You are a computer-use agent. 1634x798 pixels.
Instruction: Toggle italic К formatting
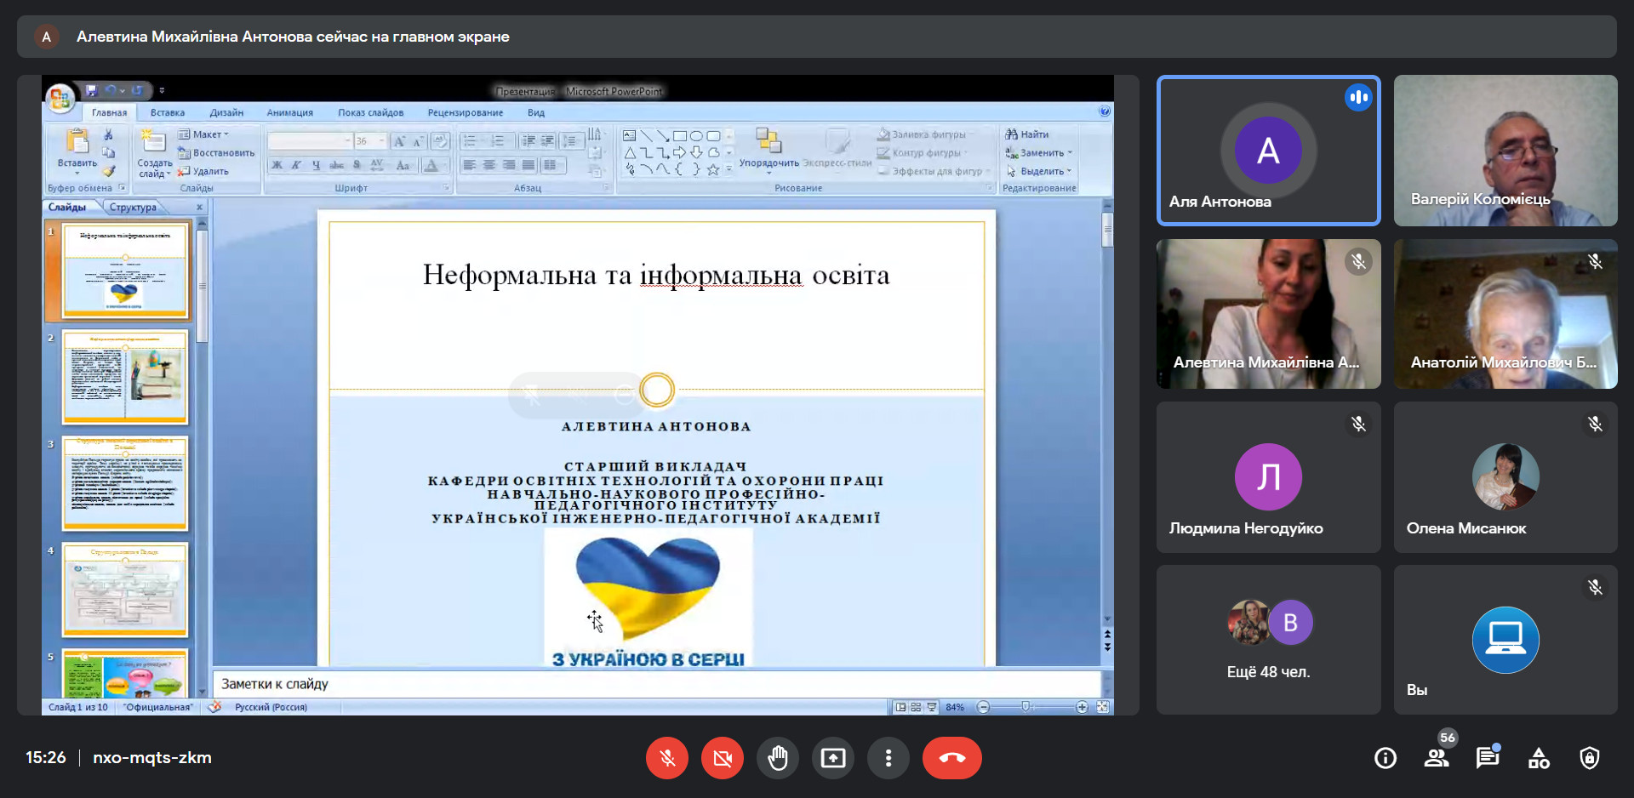pyautogui.click(x=296, y=165)
